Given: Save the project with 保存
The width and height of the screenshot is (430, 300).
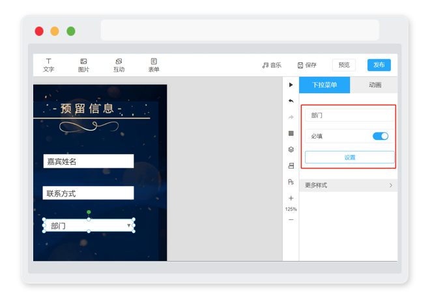Looking at the screenshot, I should click(307, 65).
